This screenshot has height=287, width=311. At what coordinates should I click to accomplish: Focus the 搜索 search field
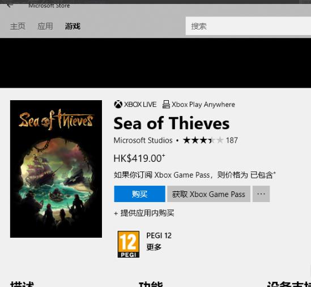tap(248, 26)
